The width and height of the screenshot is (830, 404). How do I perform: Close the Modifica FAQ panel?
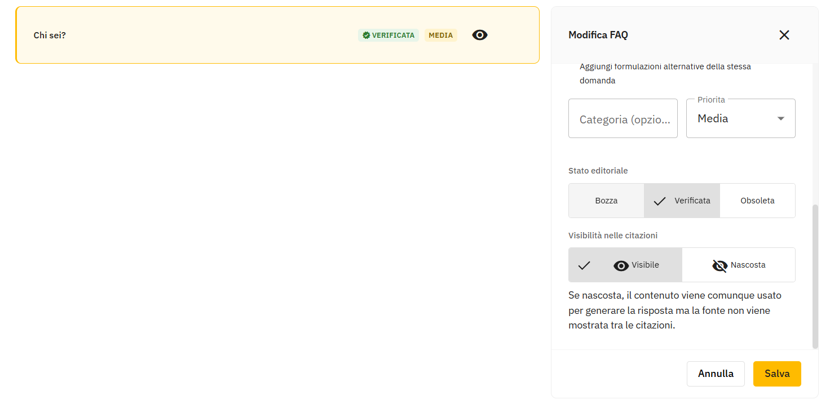point(784,35)
